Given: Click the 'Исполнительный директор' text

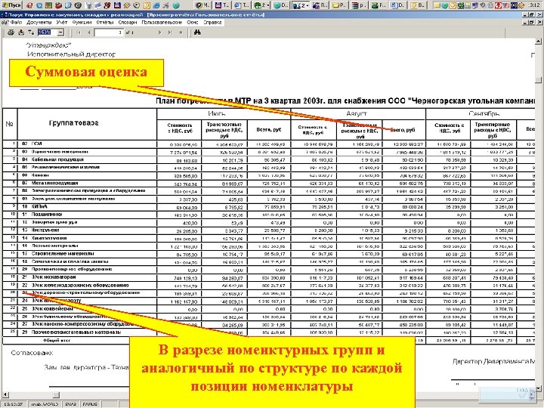Looking at the screenshot, I should pos(71,54).
